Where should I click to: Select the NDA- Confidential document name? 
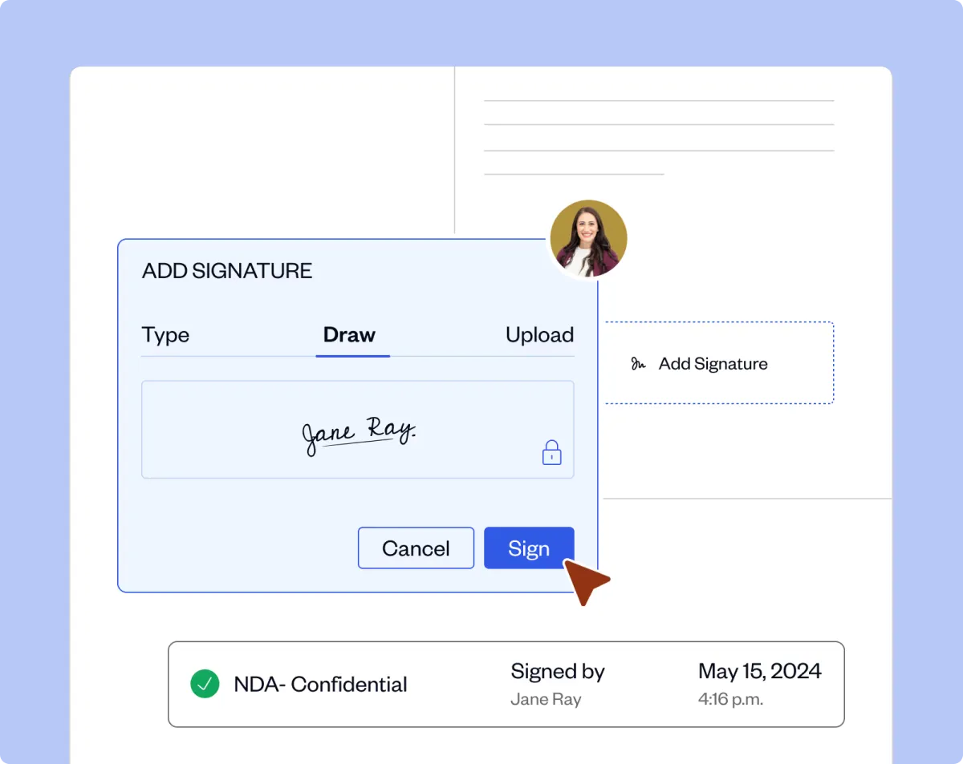(x=320, y=685)
